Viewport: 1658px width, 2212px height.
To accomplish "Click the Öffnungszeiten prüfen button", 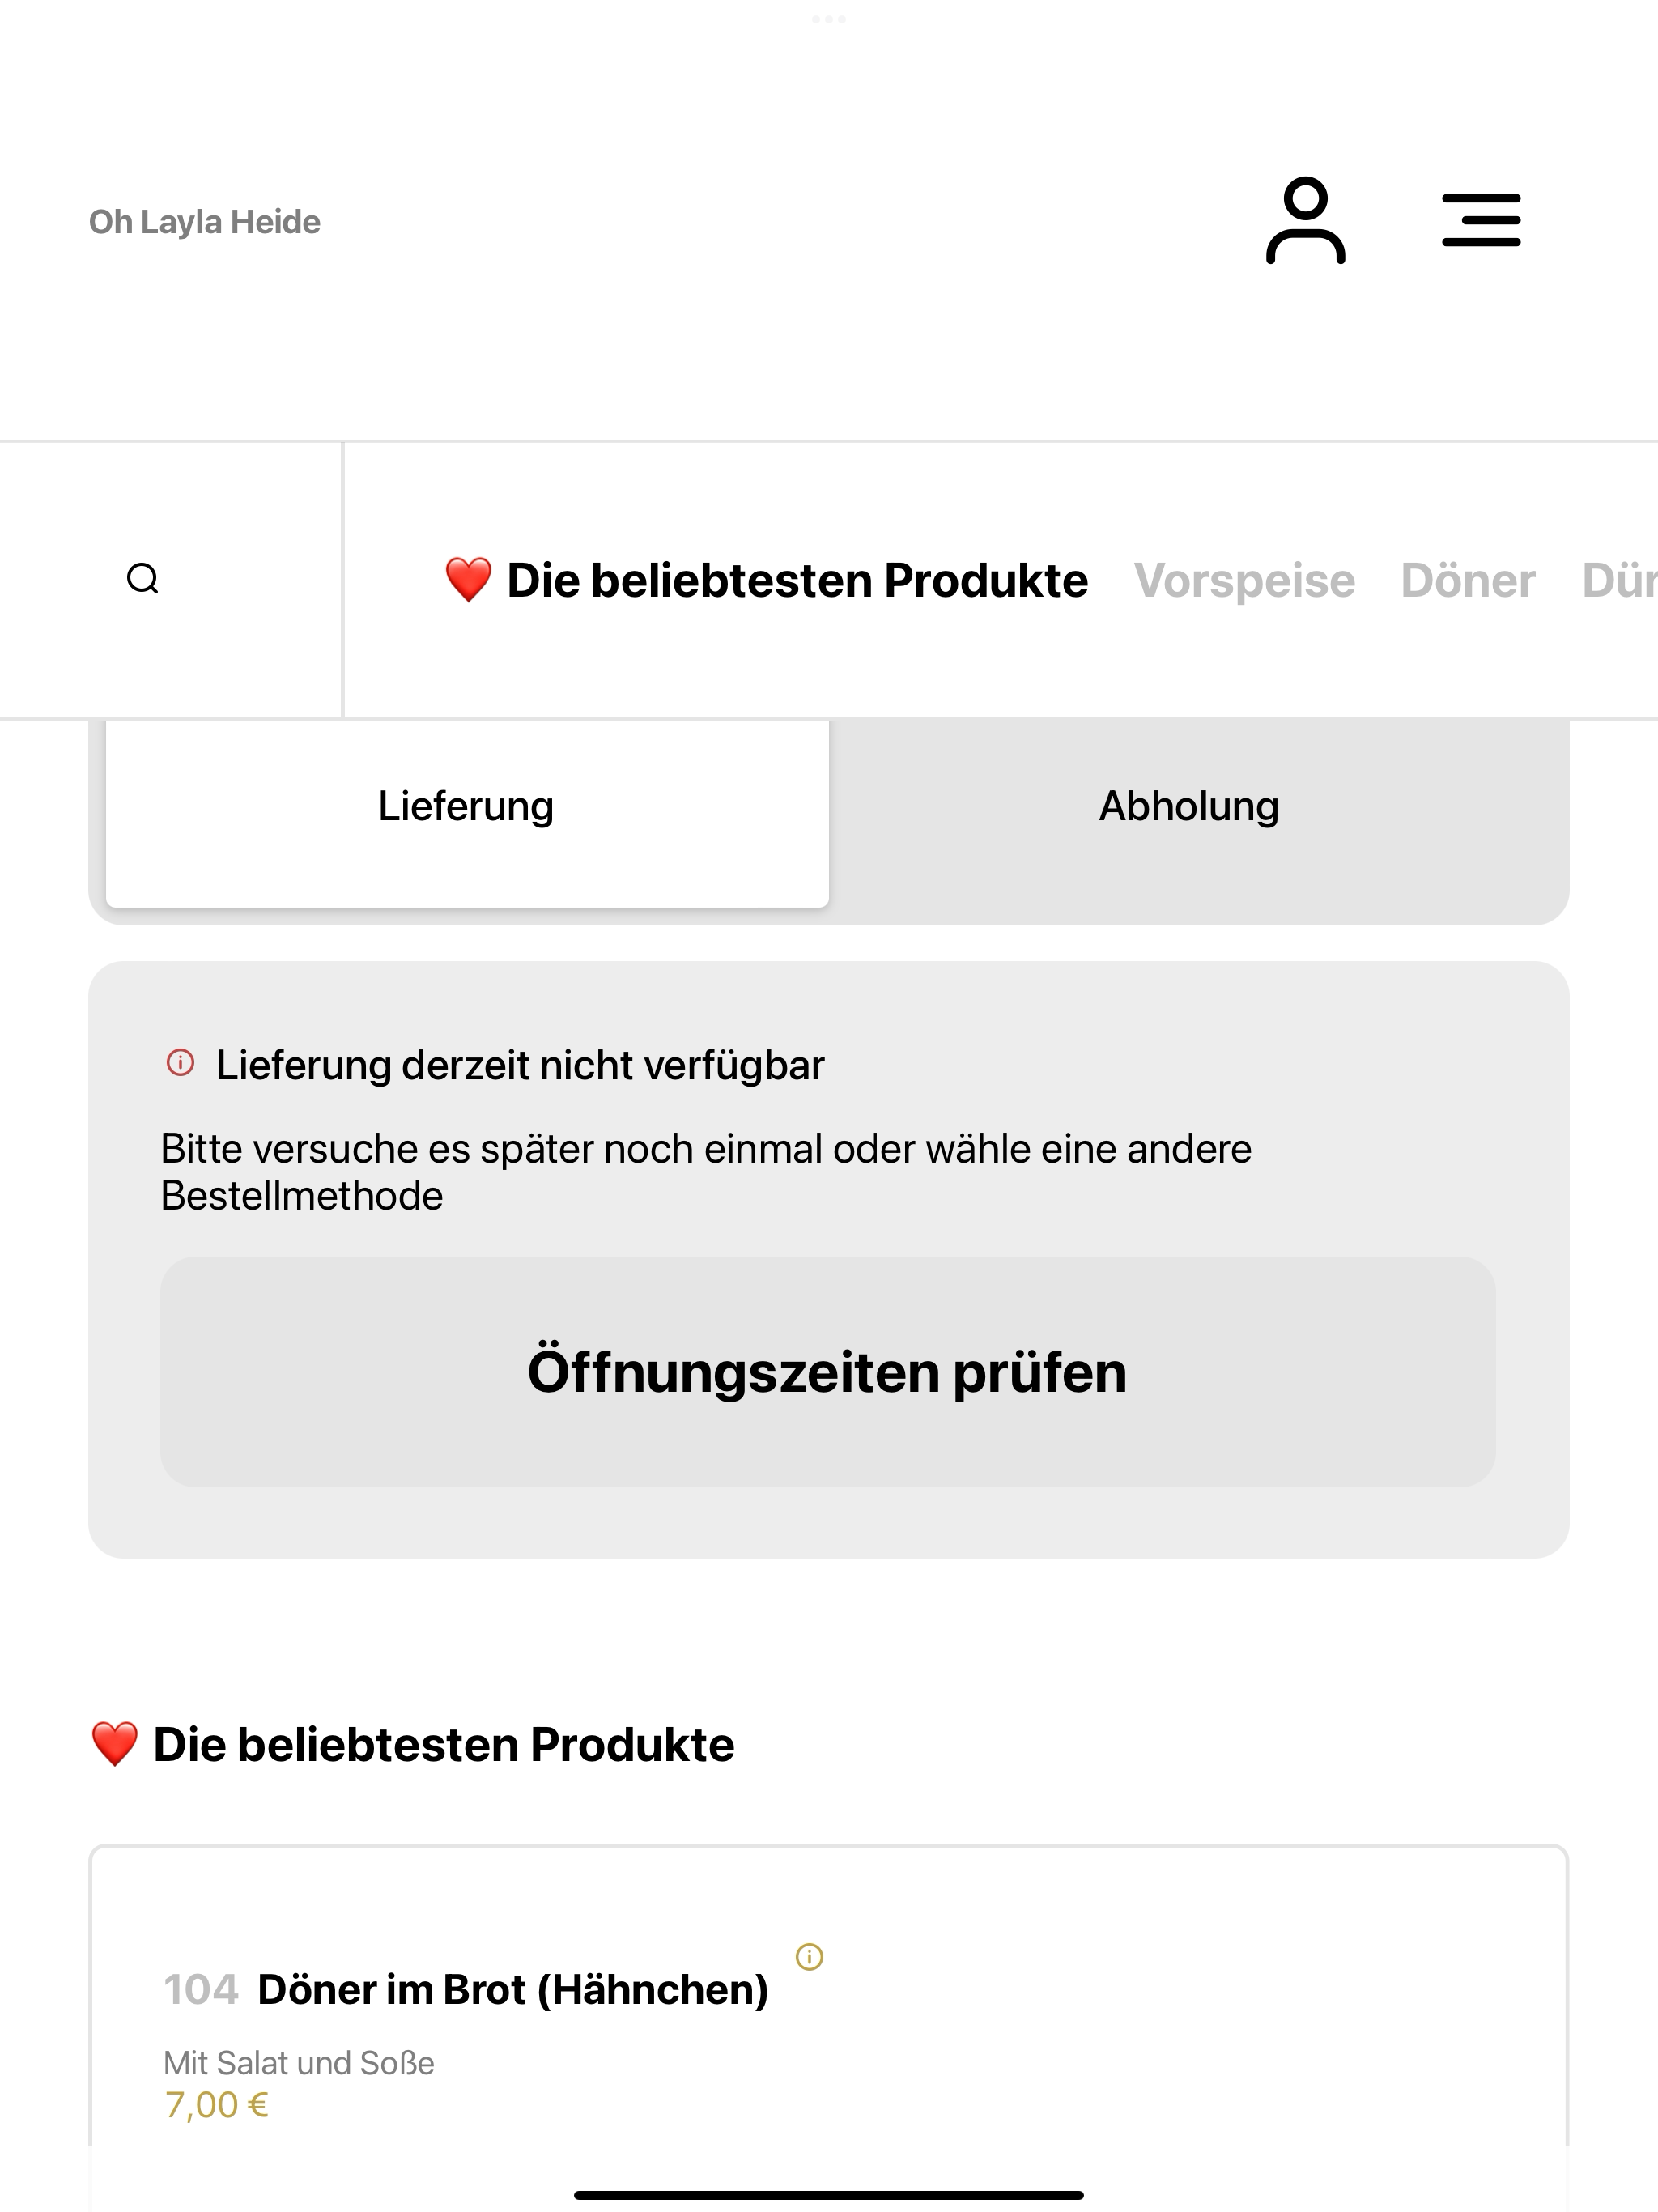I will click(828, 1371).
